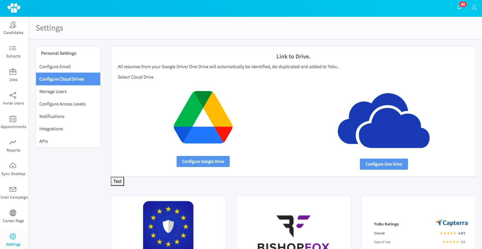This screenshot has width=482, height=249.
Task: Click the Select Cloud Drive label
Action: tap(136, 77)
